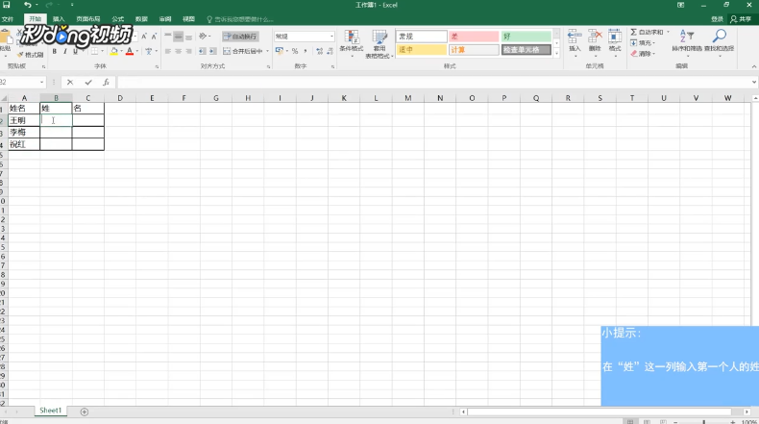Open the Merge & Center dropdown arrow
Image resolution: width=759 pixels, height=424 pixels.
268,51
